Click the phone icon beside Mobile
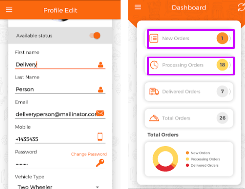 point(100,137)
